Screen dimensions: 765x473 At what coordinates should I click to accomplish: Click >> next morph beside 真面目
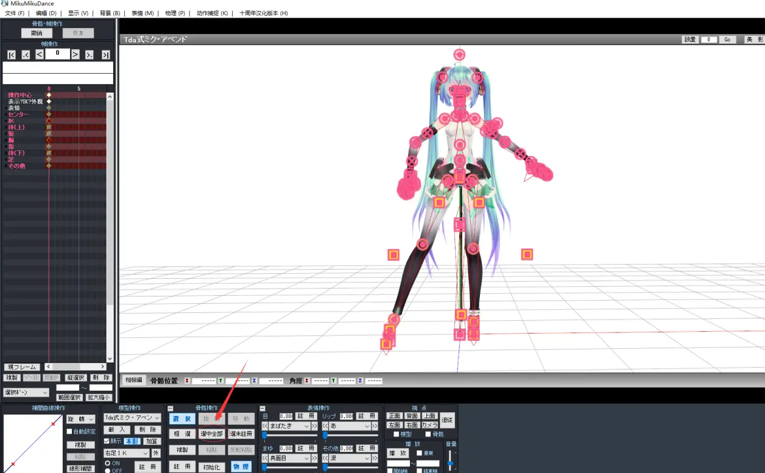(314, 458)
